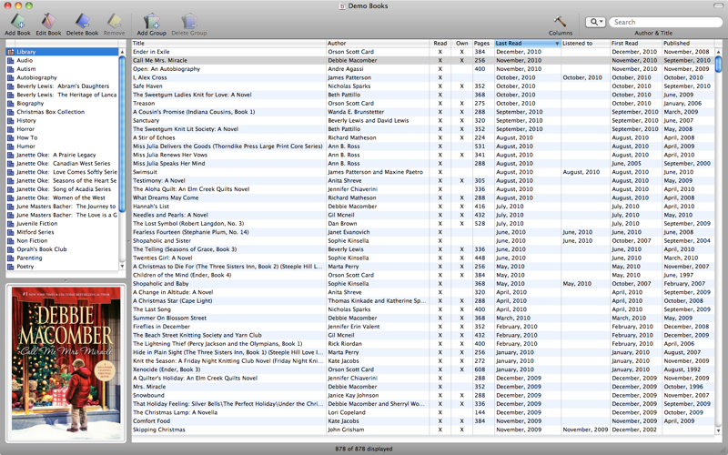Select the Non Fiction group icon
Image resolution: width=728 pixels, height=455 pixels.
pyautogui.click(x=11, y=240)
